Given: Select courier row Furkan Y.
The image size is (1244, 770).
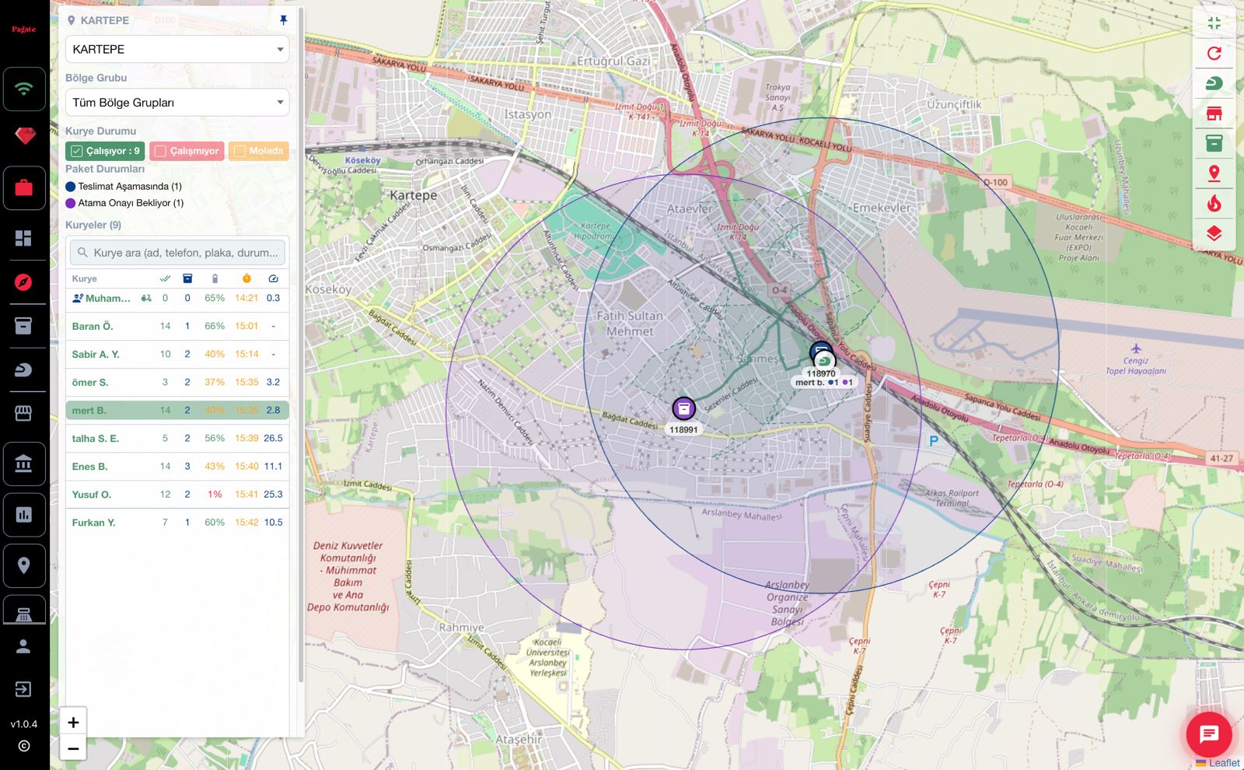Looking at the screenshot, I should click(177, 522).
